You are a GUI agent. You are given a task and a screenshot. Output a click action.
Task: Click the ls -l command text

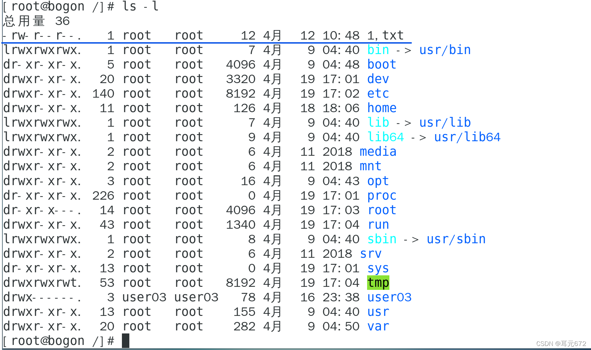[x=140, y=6]
